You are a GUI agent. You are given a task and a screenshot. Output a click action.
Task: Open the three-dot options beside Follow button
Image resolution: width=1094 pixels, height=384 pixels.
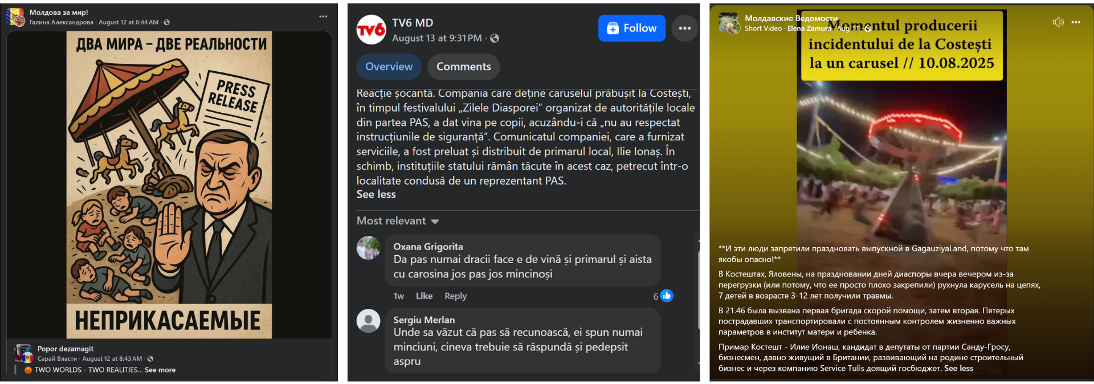point(684,28)
